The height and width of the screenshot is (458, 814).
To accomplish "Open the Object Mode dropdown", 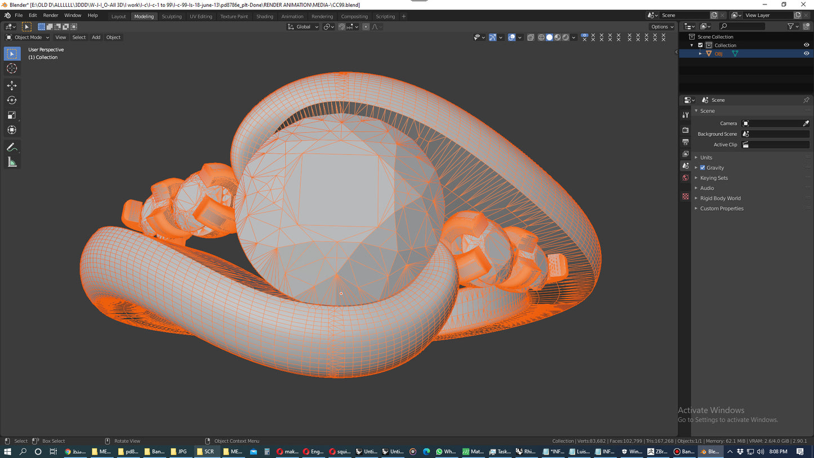I will tap(28, 38).
